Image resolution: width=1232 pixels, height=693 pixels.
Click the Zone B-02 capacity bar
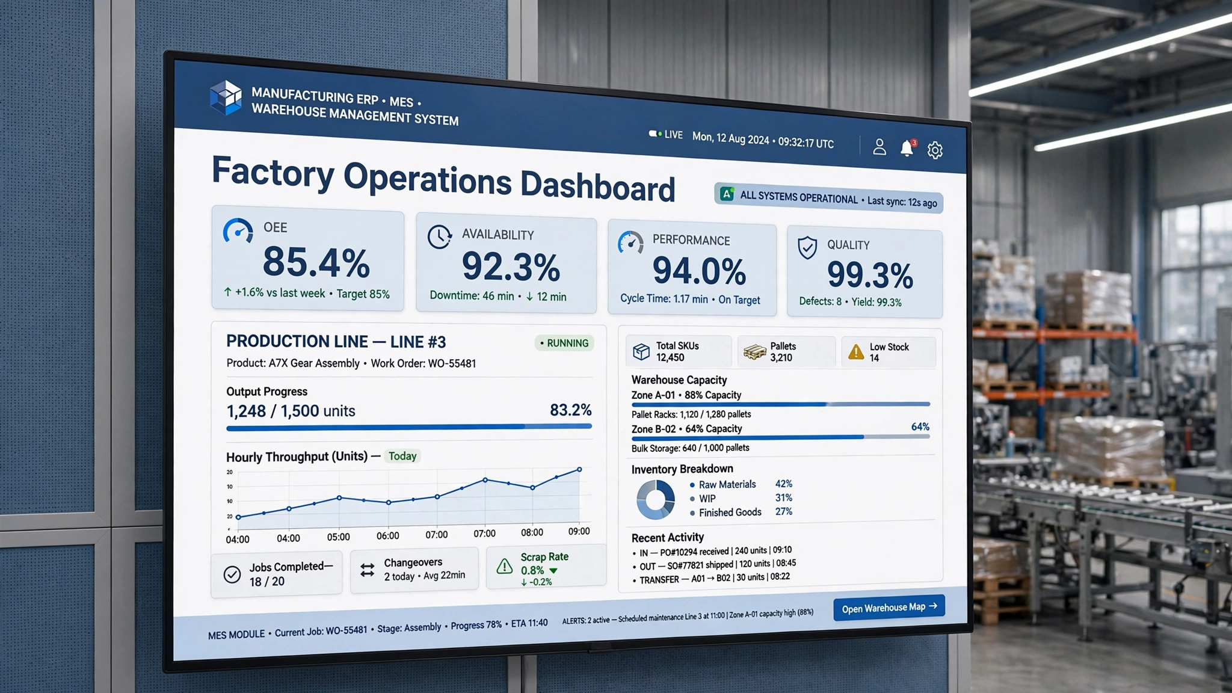[780, 437]
